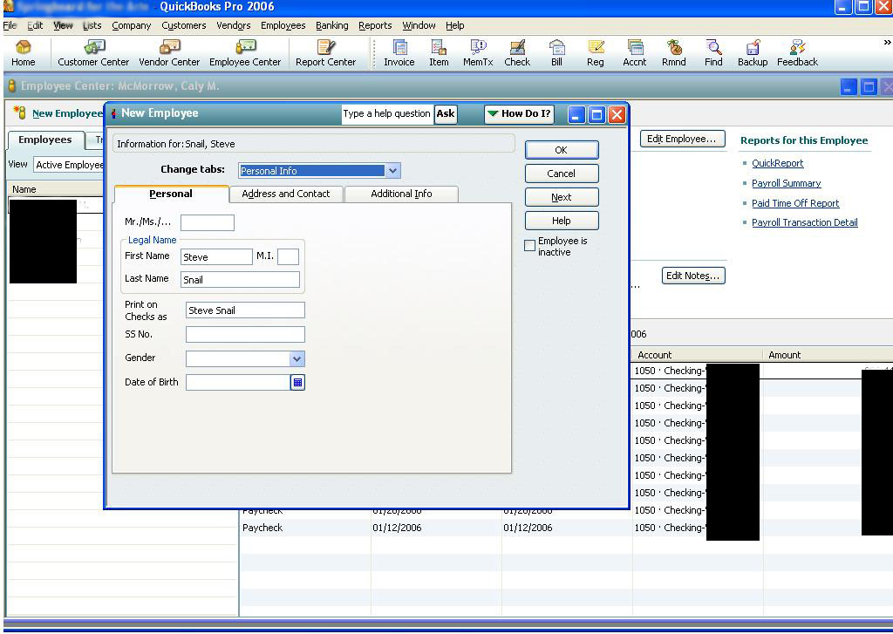Click the Next button

[x=562, y=197]
